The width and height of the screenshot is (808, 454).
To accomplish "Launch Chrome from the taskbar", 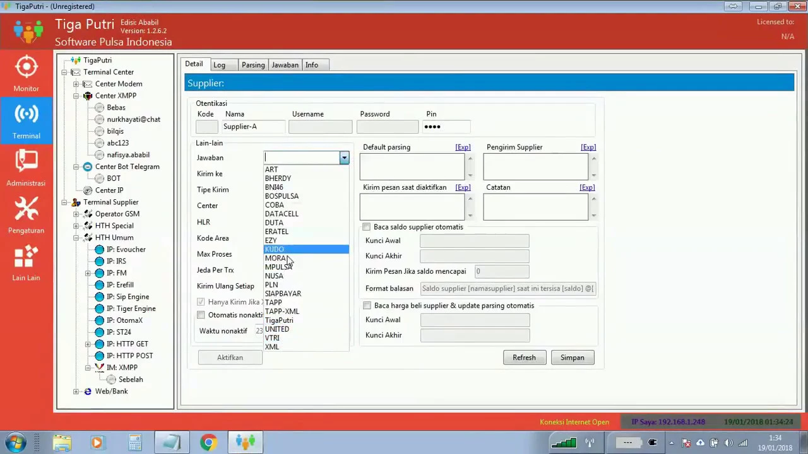I will pyautogui.click(x=208, y=443).
